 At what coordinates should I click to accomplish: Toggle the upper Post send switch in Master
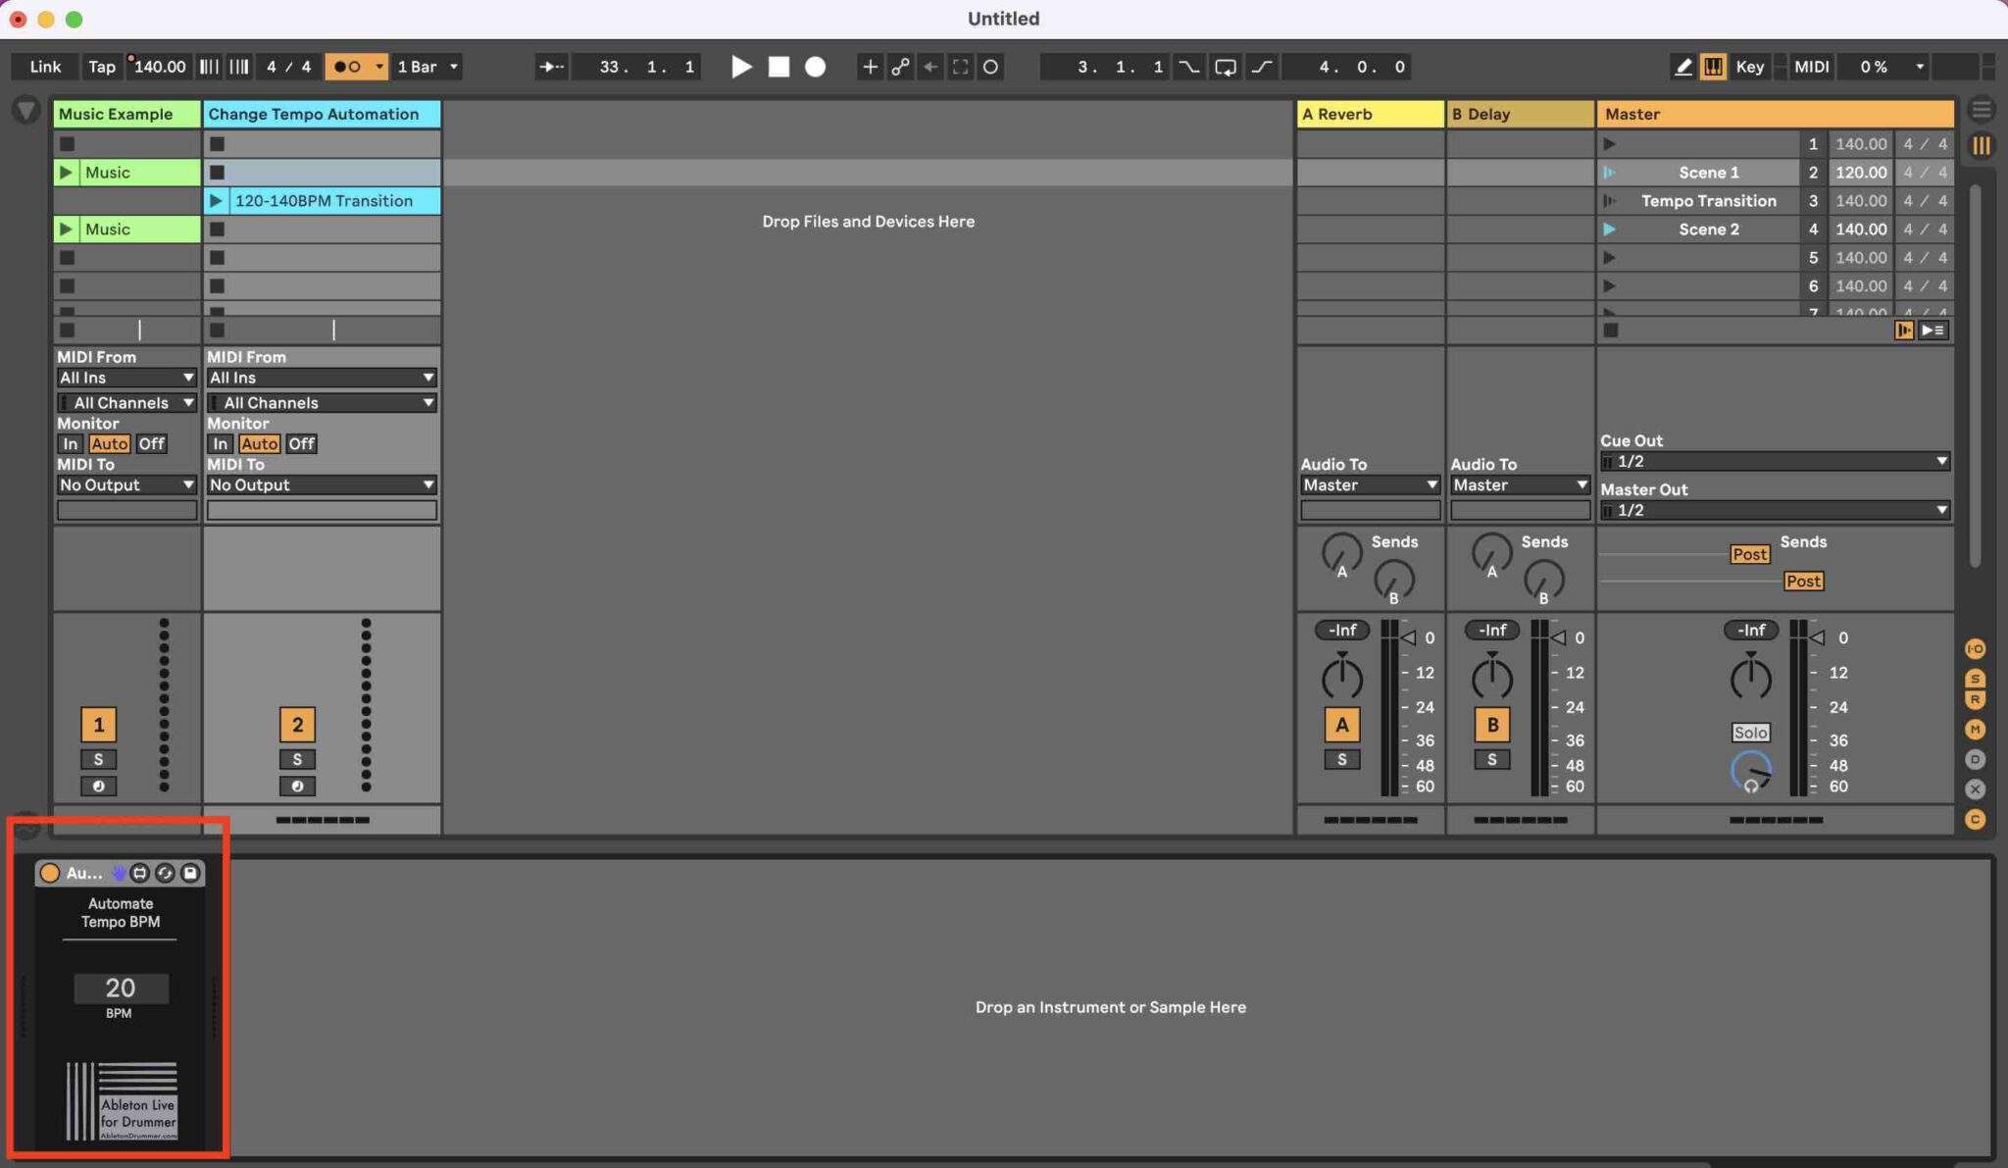pos(1749,554)
